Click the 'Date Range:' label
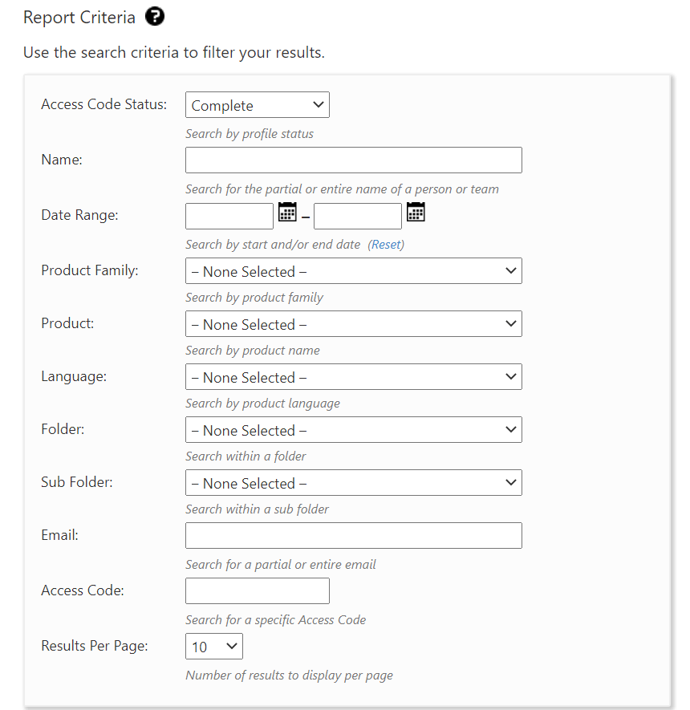This screenshot has width=690, height=710. [79, 215]
